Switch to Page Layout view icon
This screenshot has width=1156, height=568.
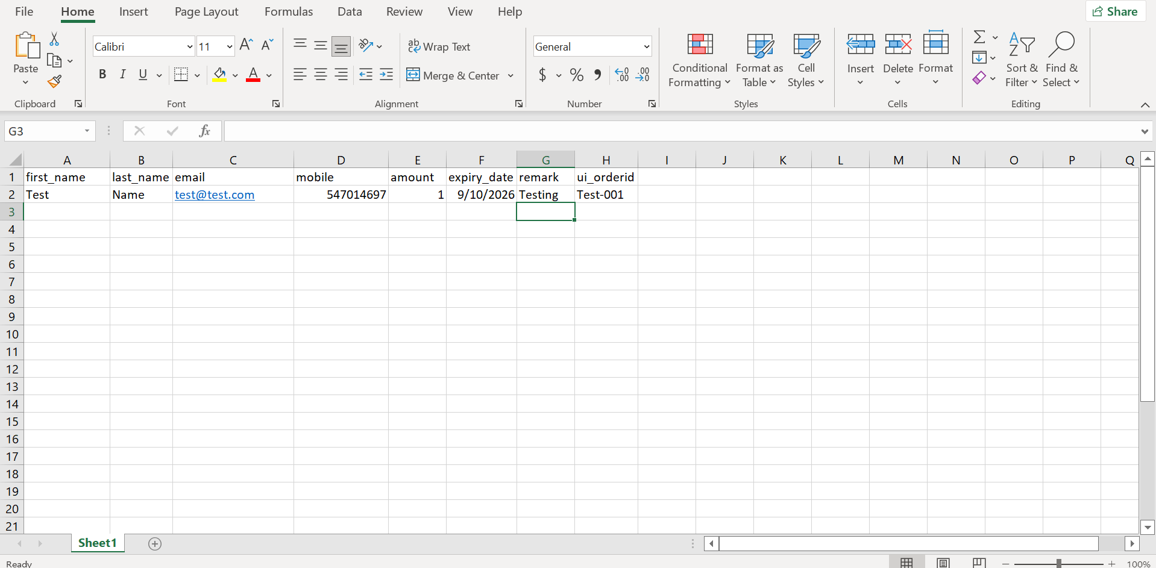tap(943, 563)
